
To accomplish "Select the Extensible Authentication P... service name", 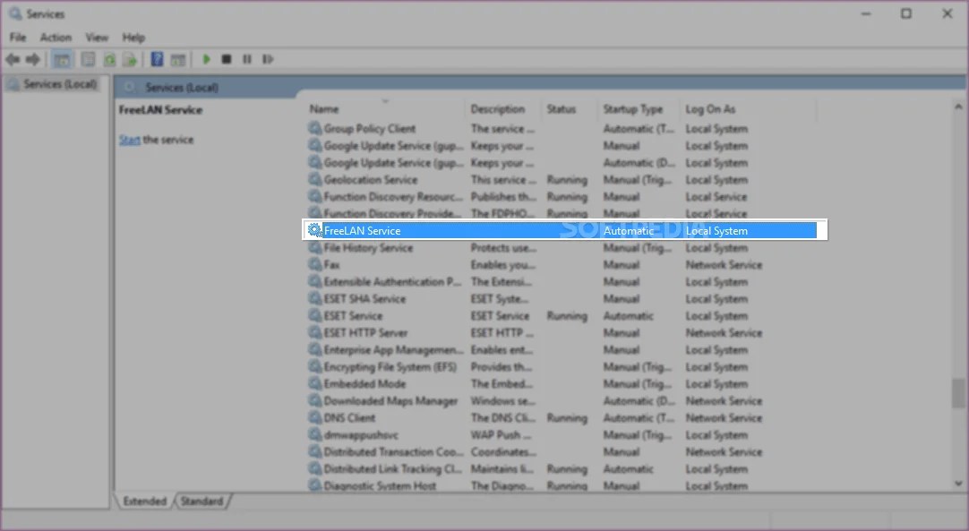I will point(392,282).
